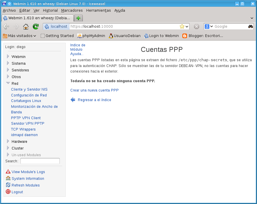Open the Login to Webmin bookmark
This screenshot has height=204, width=257.
[161, 36]
